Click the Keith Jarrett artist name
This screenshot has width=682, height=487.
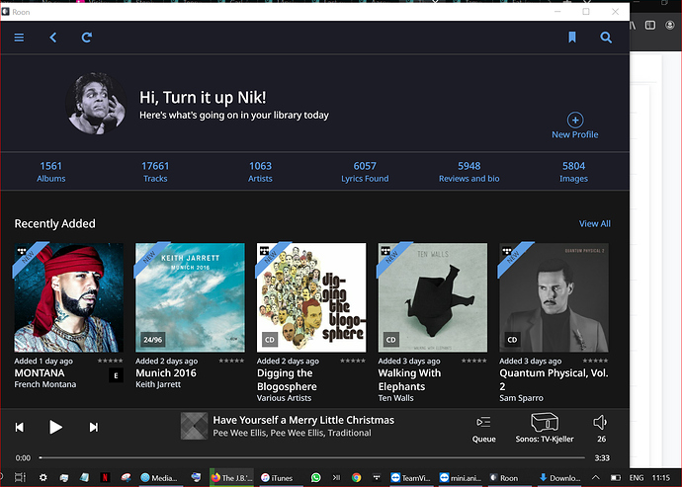coord(158,384)
